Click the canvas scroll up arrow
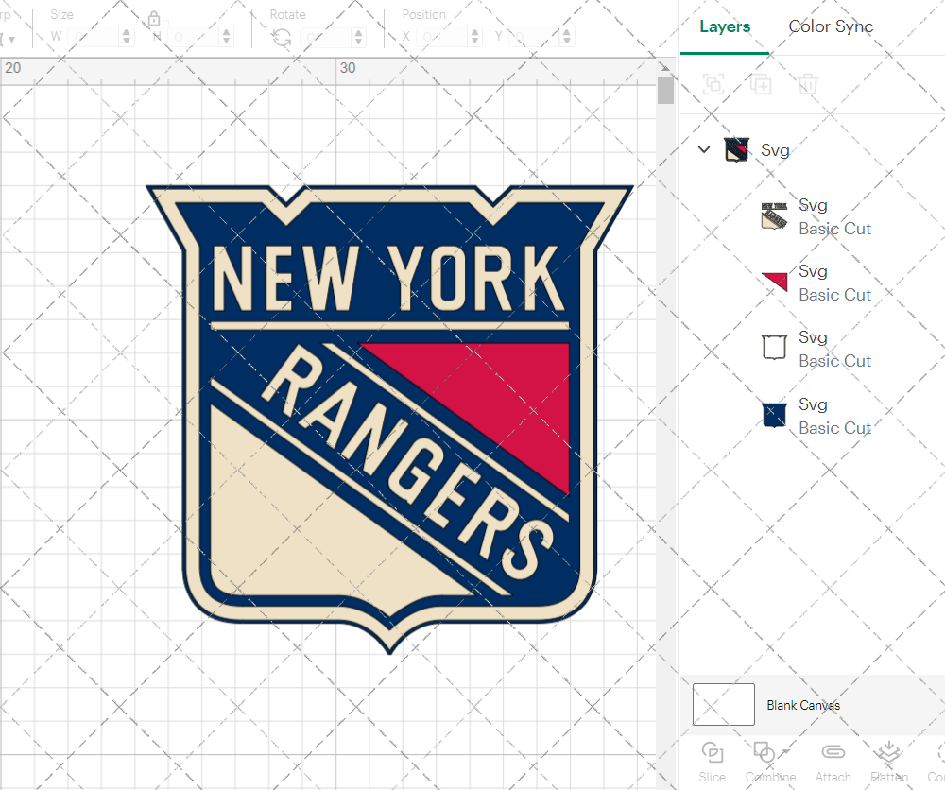Viewport: 945px width, 790px height. click(x=665, y=67)
